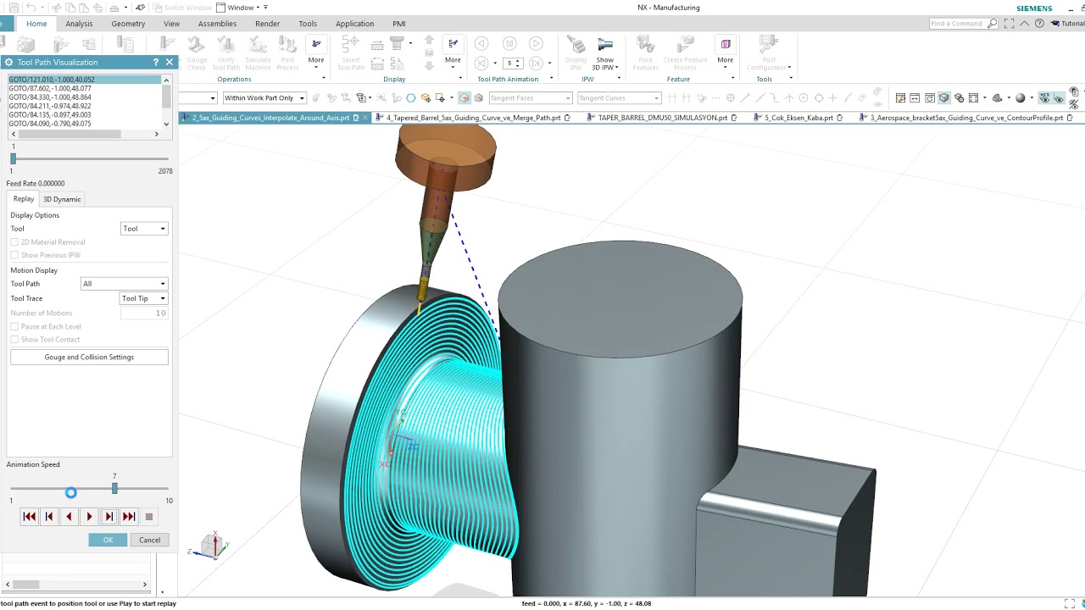Open Tool Trace dropdown showing Tool Tip
The image size is (1085, 610).
pyautogui.click(x=144, y=298)
